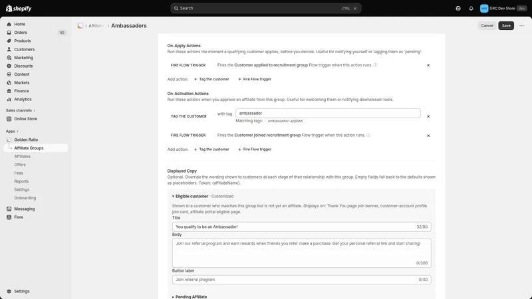Open Reports sub-item

[x=21, y=181]
